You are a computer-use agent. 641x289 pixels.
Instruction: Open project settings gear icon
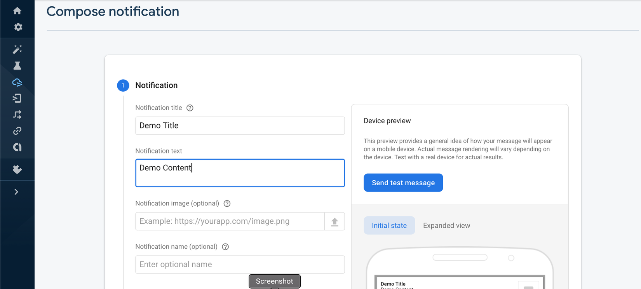tap(18, 27)
